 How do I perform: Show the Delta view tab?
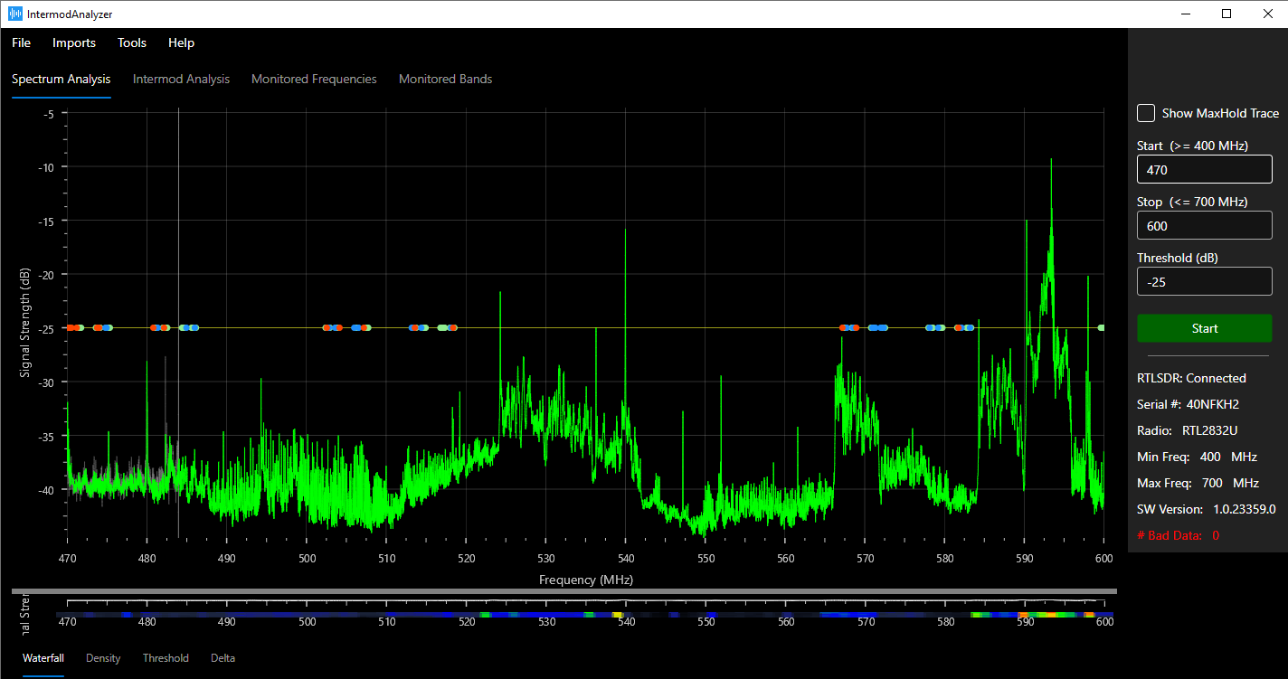pyautogui.click(x=223, y=657)
